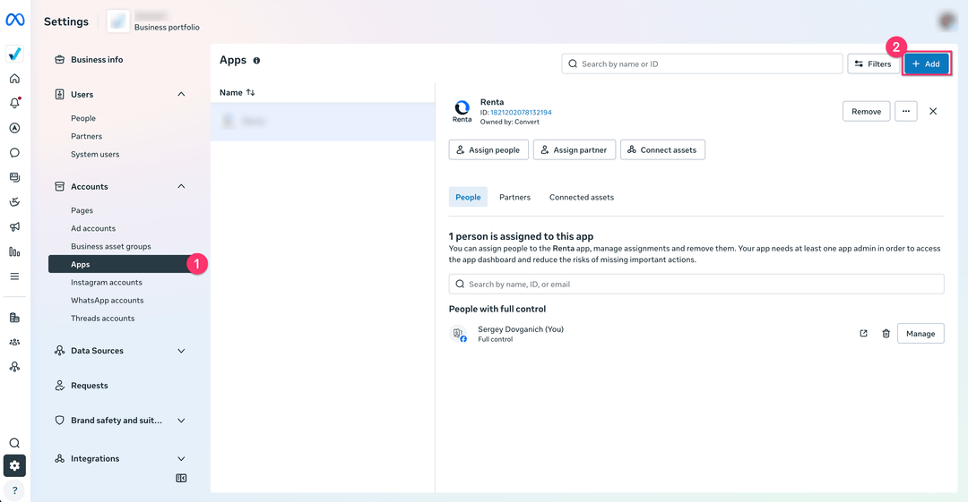Select the blurred app row in list

pyautogui.click(x=323, y=122)
